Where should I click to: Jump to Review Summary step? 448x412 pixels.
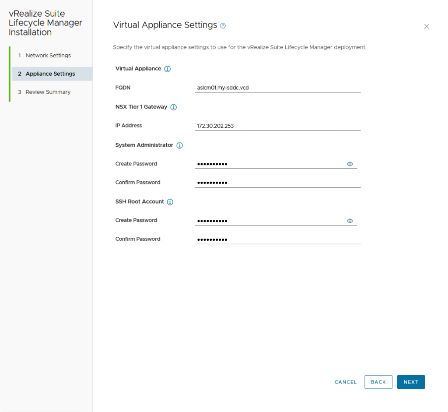point(48,92)
